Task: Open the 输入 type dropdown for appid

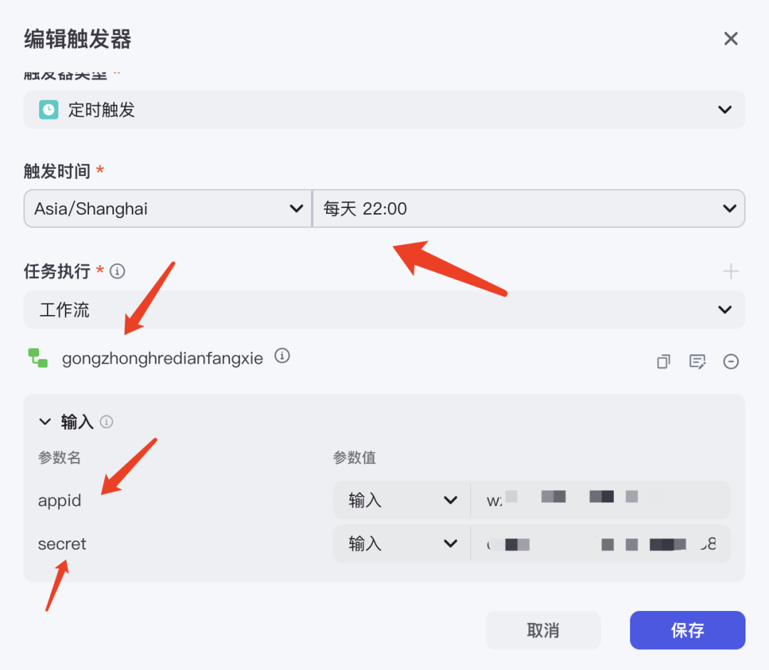Action: [402, 500]
